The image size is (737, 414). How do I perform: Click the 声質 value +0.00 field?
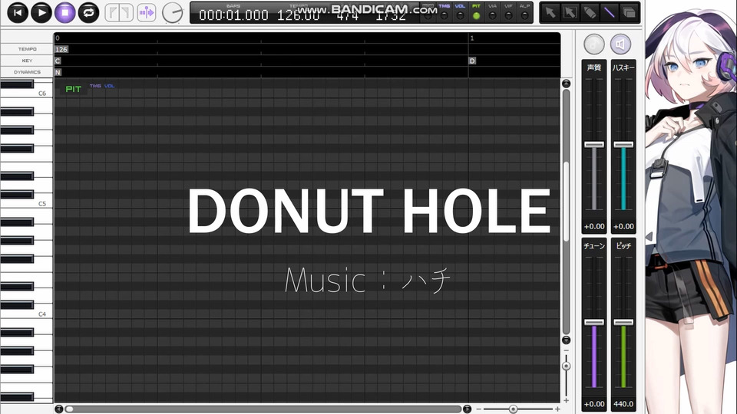coord(594,226)
